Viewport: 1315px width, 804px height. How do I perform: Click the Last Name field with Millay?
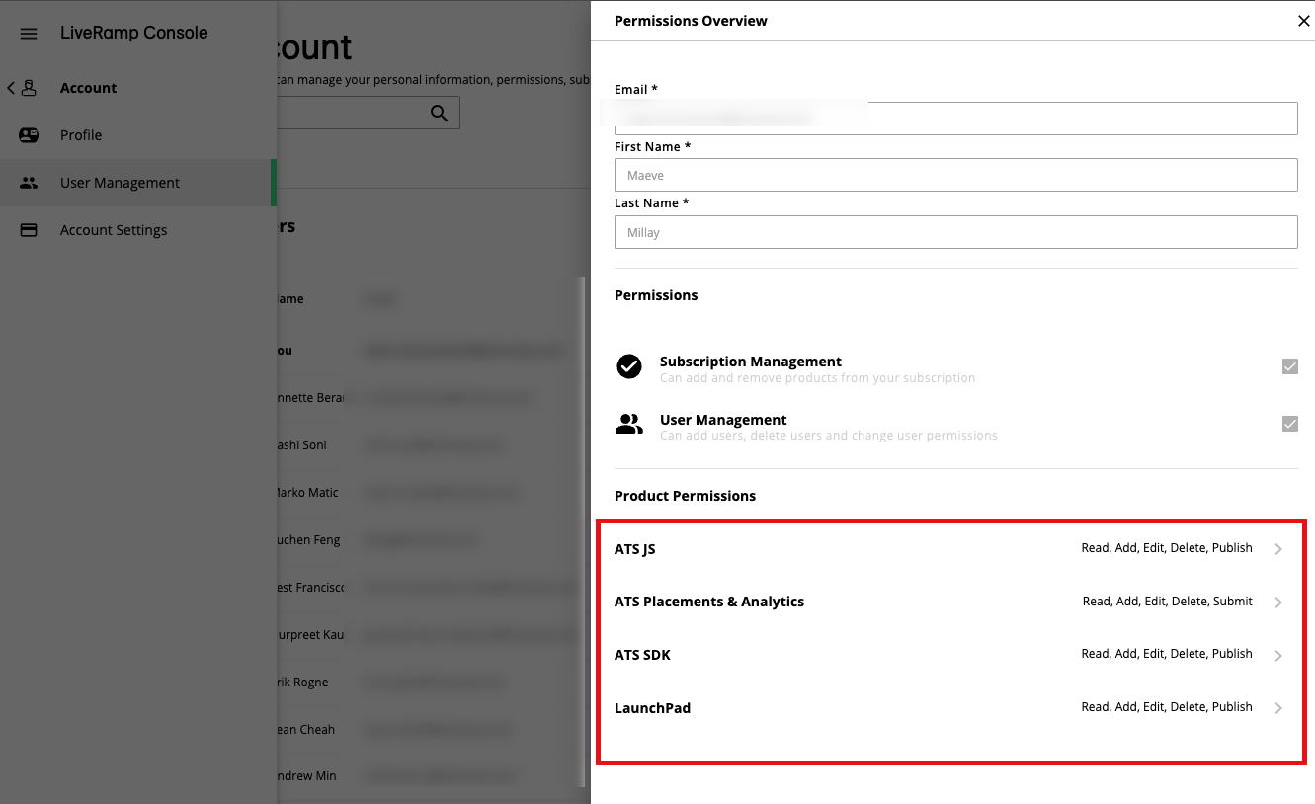tap(955, 232)
